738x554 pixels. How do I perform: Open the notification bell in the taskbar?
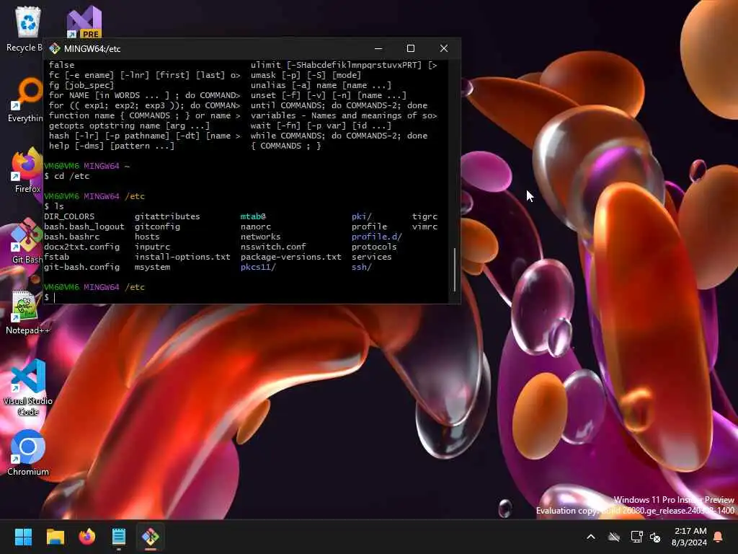pyautogui.click(x=719, y=537)
